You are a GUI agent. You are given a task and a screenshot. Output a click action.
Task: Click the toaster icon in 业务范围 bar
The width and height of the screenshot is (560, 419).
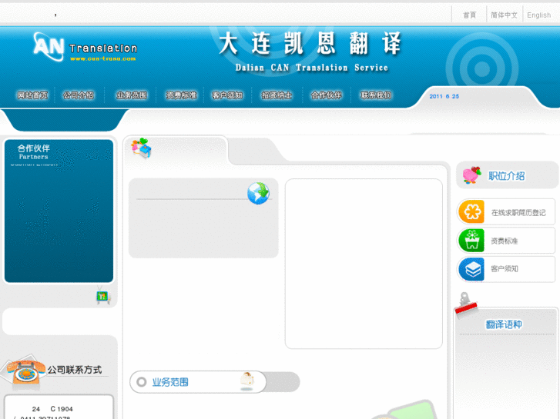tap(246, 381)
